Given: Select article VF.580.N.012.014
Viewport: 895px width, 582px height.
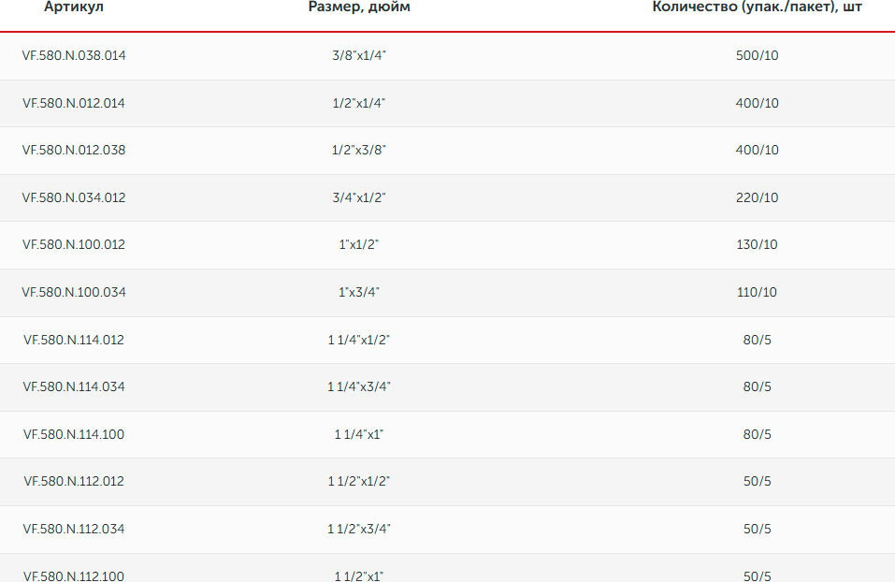Looking at the screenshot, I should (x=74, y=103).
